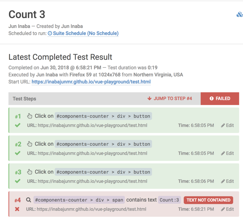Click the magnifier icon on step #4

[29, 200]
